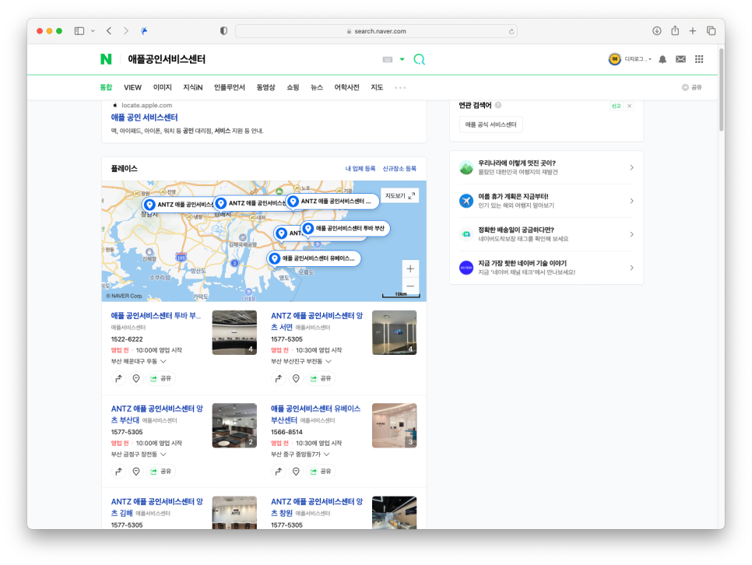The image size is (752, 565).
Task: Click the green search magnifier icon
Action: (419, 59)
